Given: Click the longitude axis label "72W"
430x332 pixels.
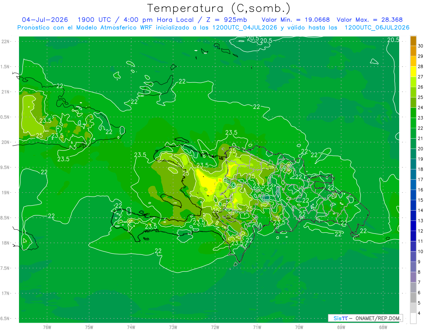Looking at the screenshot, I should pos(215,327).
